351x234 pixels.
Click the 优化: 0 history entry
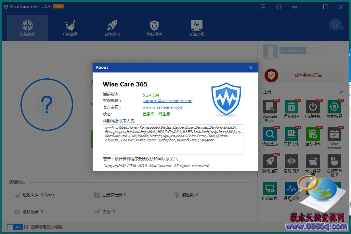pyautogui.click(x=104, y=212)
